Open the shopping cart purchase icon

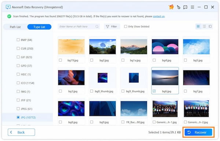(x=171, y=7)
